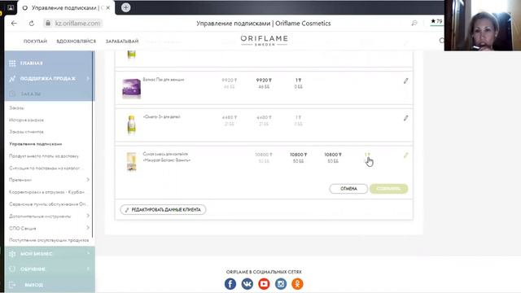Image resolution: width=521 pixels, height=293 pixels.
Task: Click the Омега-3 для детей bottle image
Action: [131, 125]
